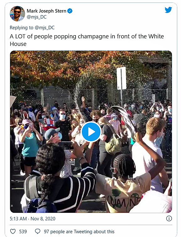Click the date Nov 8, 2020

pos(43,219)
